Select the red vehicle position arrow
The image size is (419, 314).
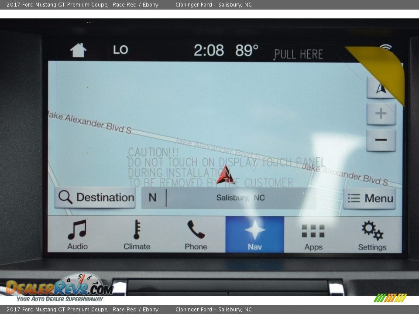(225, 175)
